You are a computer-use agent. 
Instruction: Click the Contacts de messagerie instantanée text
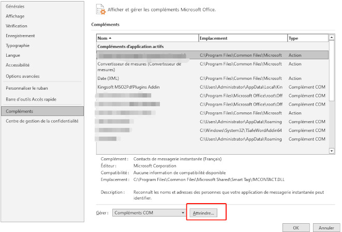[x=177, y=159]
